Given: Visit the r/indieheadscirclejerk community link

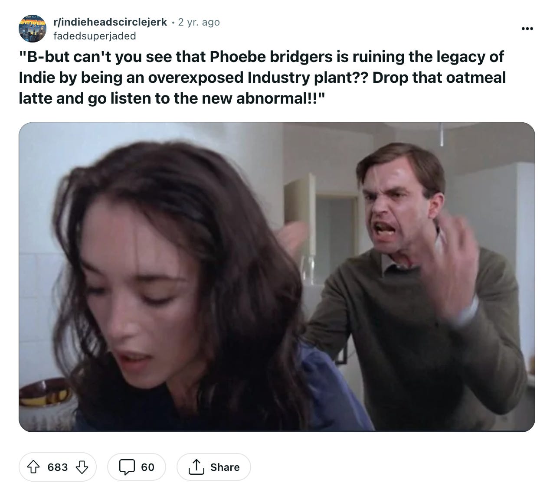Looking at the screenshot, I should click(110, 22).
